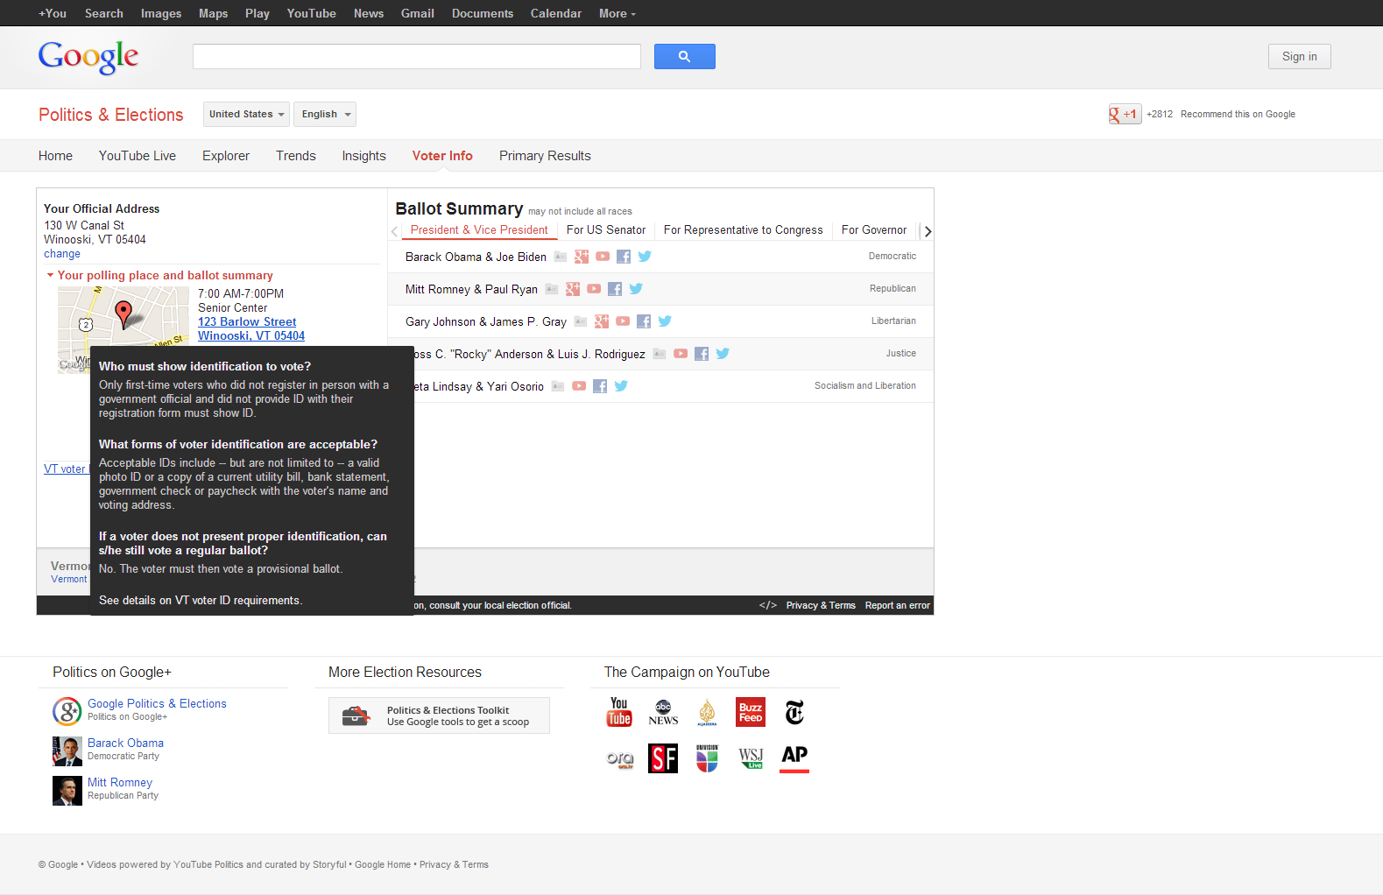
Task: Open the embed code icon in widget footer
Action: [x=768, y=605]
